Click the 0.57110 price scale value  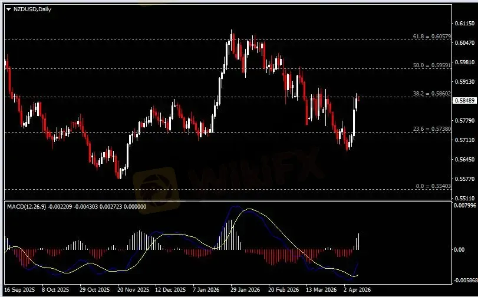pyautogui.click(x=464, y=140)
